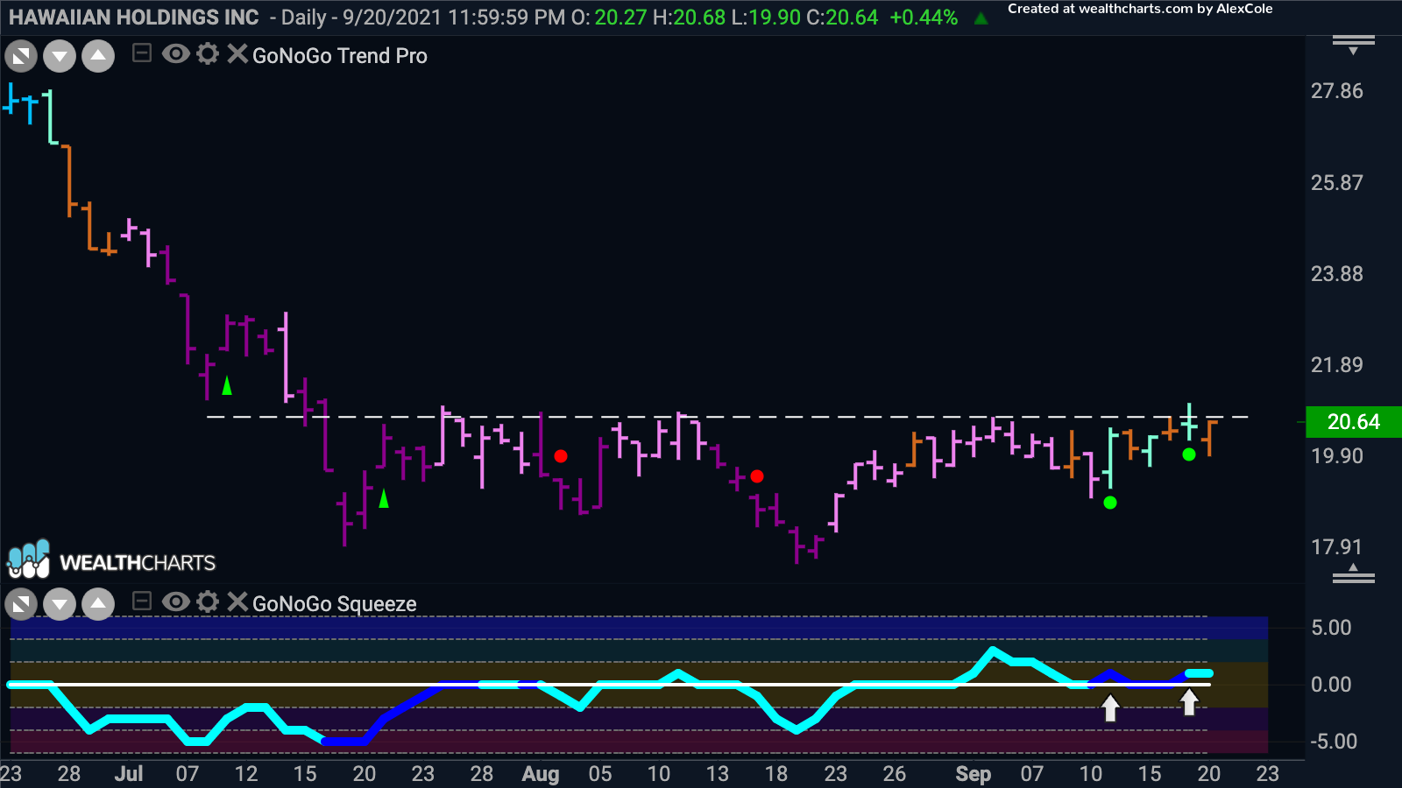The height and width of the screenshot is (788, 1402).
Task: Click the GoNoGo Squeeze label
Action: pos(335,604)
